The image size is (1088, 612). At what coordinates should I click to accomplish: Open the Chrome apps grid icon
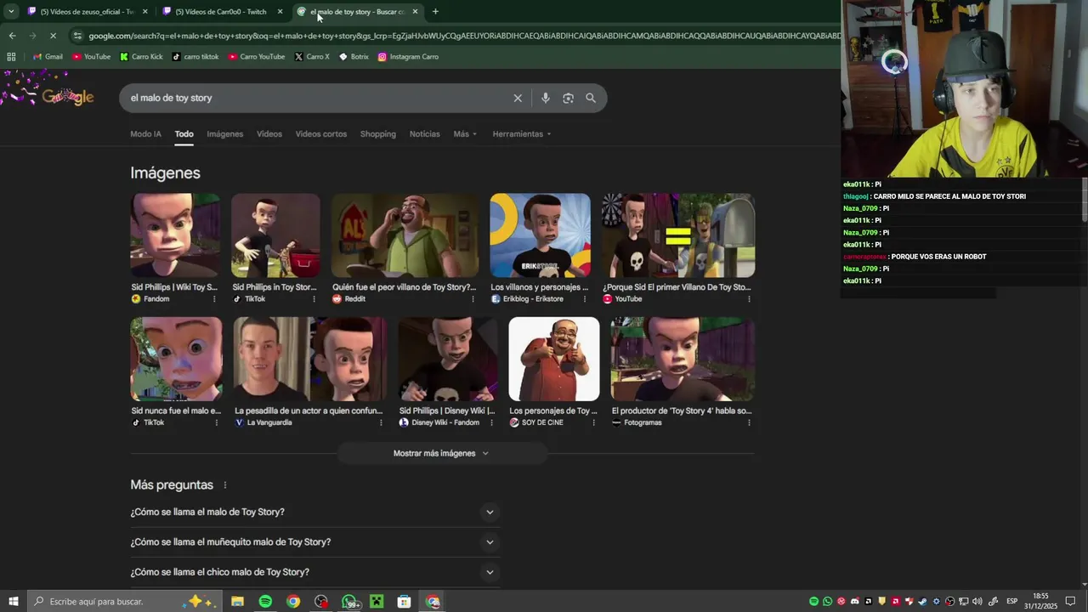pyautogui.click(x=11, y=57)
